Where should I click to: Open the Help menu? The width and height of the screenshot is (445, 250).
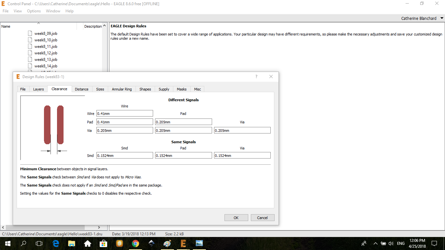click(x=69, y=11)
